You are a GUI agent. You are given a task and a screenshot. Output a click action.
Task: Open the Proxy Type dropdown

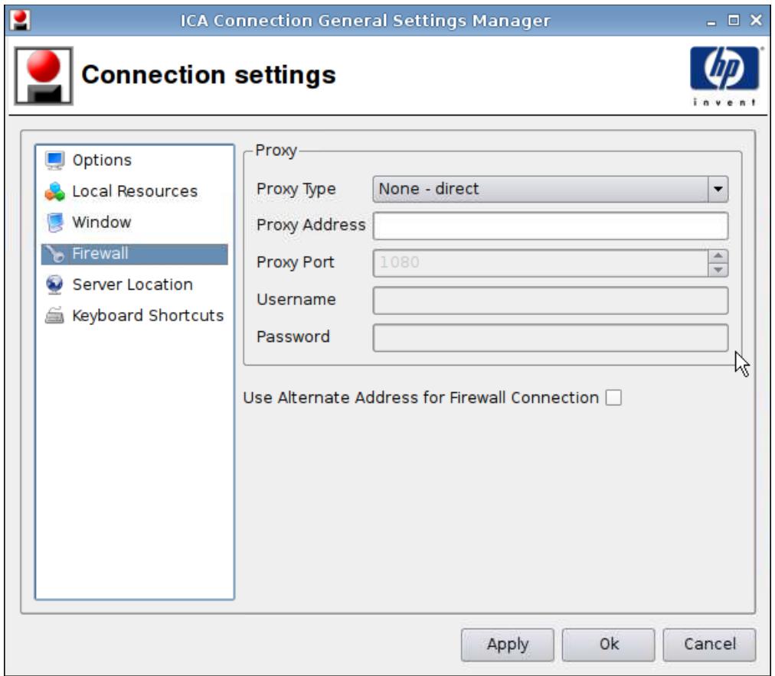(550, 189)
